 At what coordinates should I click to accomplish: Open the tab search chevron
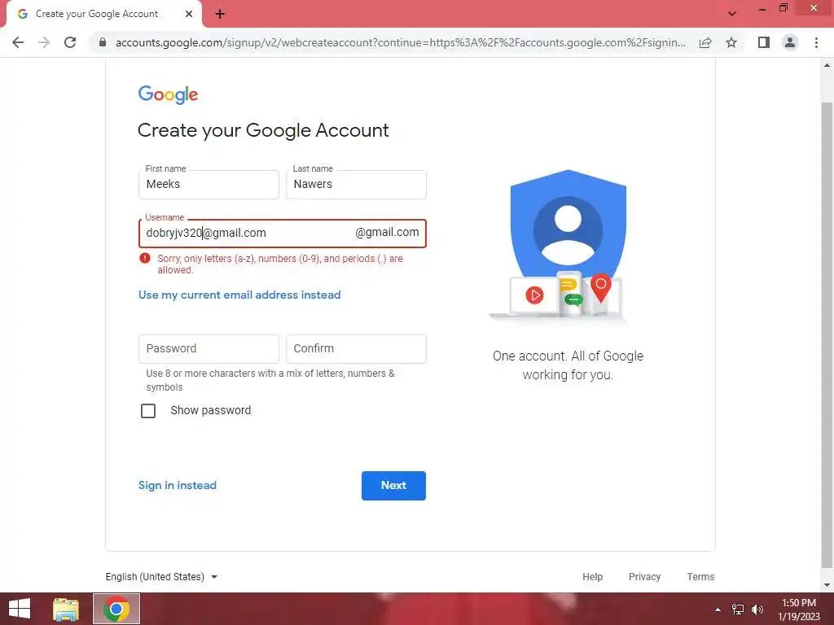click(x=732, y=14)
